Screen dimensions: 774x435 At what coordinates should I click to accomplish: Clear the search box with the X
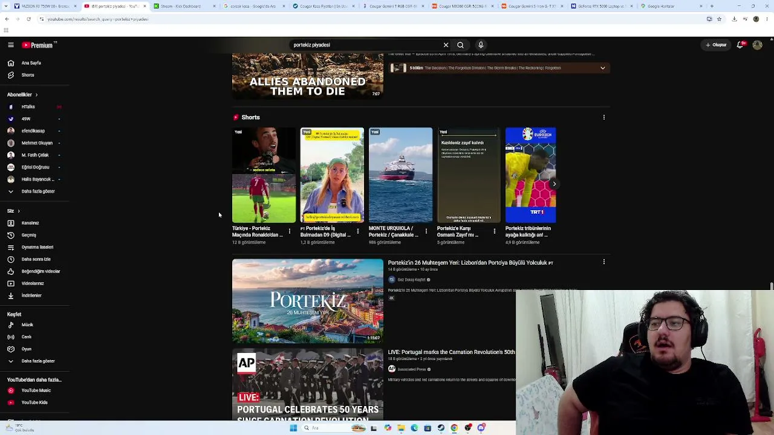[446, 45]
